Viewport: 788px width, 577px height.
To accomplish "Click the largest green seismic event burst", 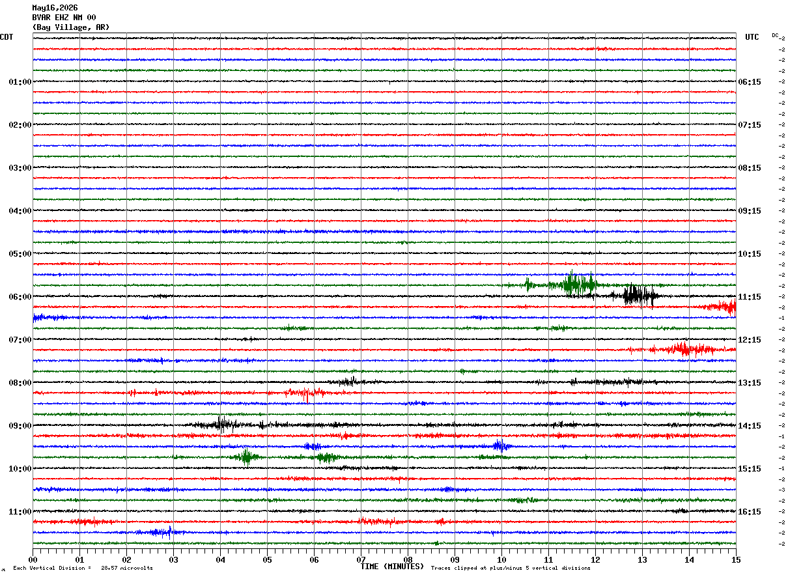I will point(573,284).
